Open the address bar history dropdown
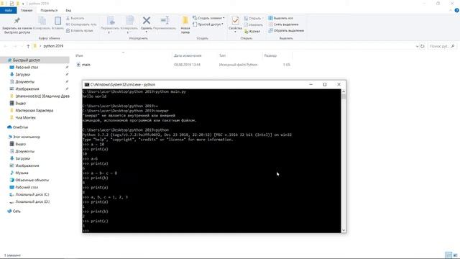Screen dimensions: 460x259 pyautogui.click(x=417, y=46)
